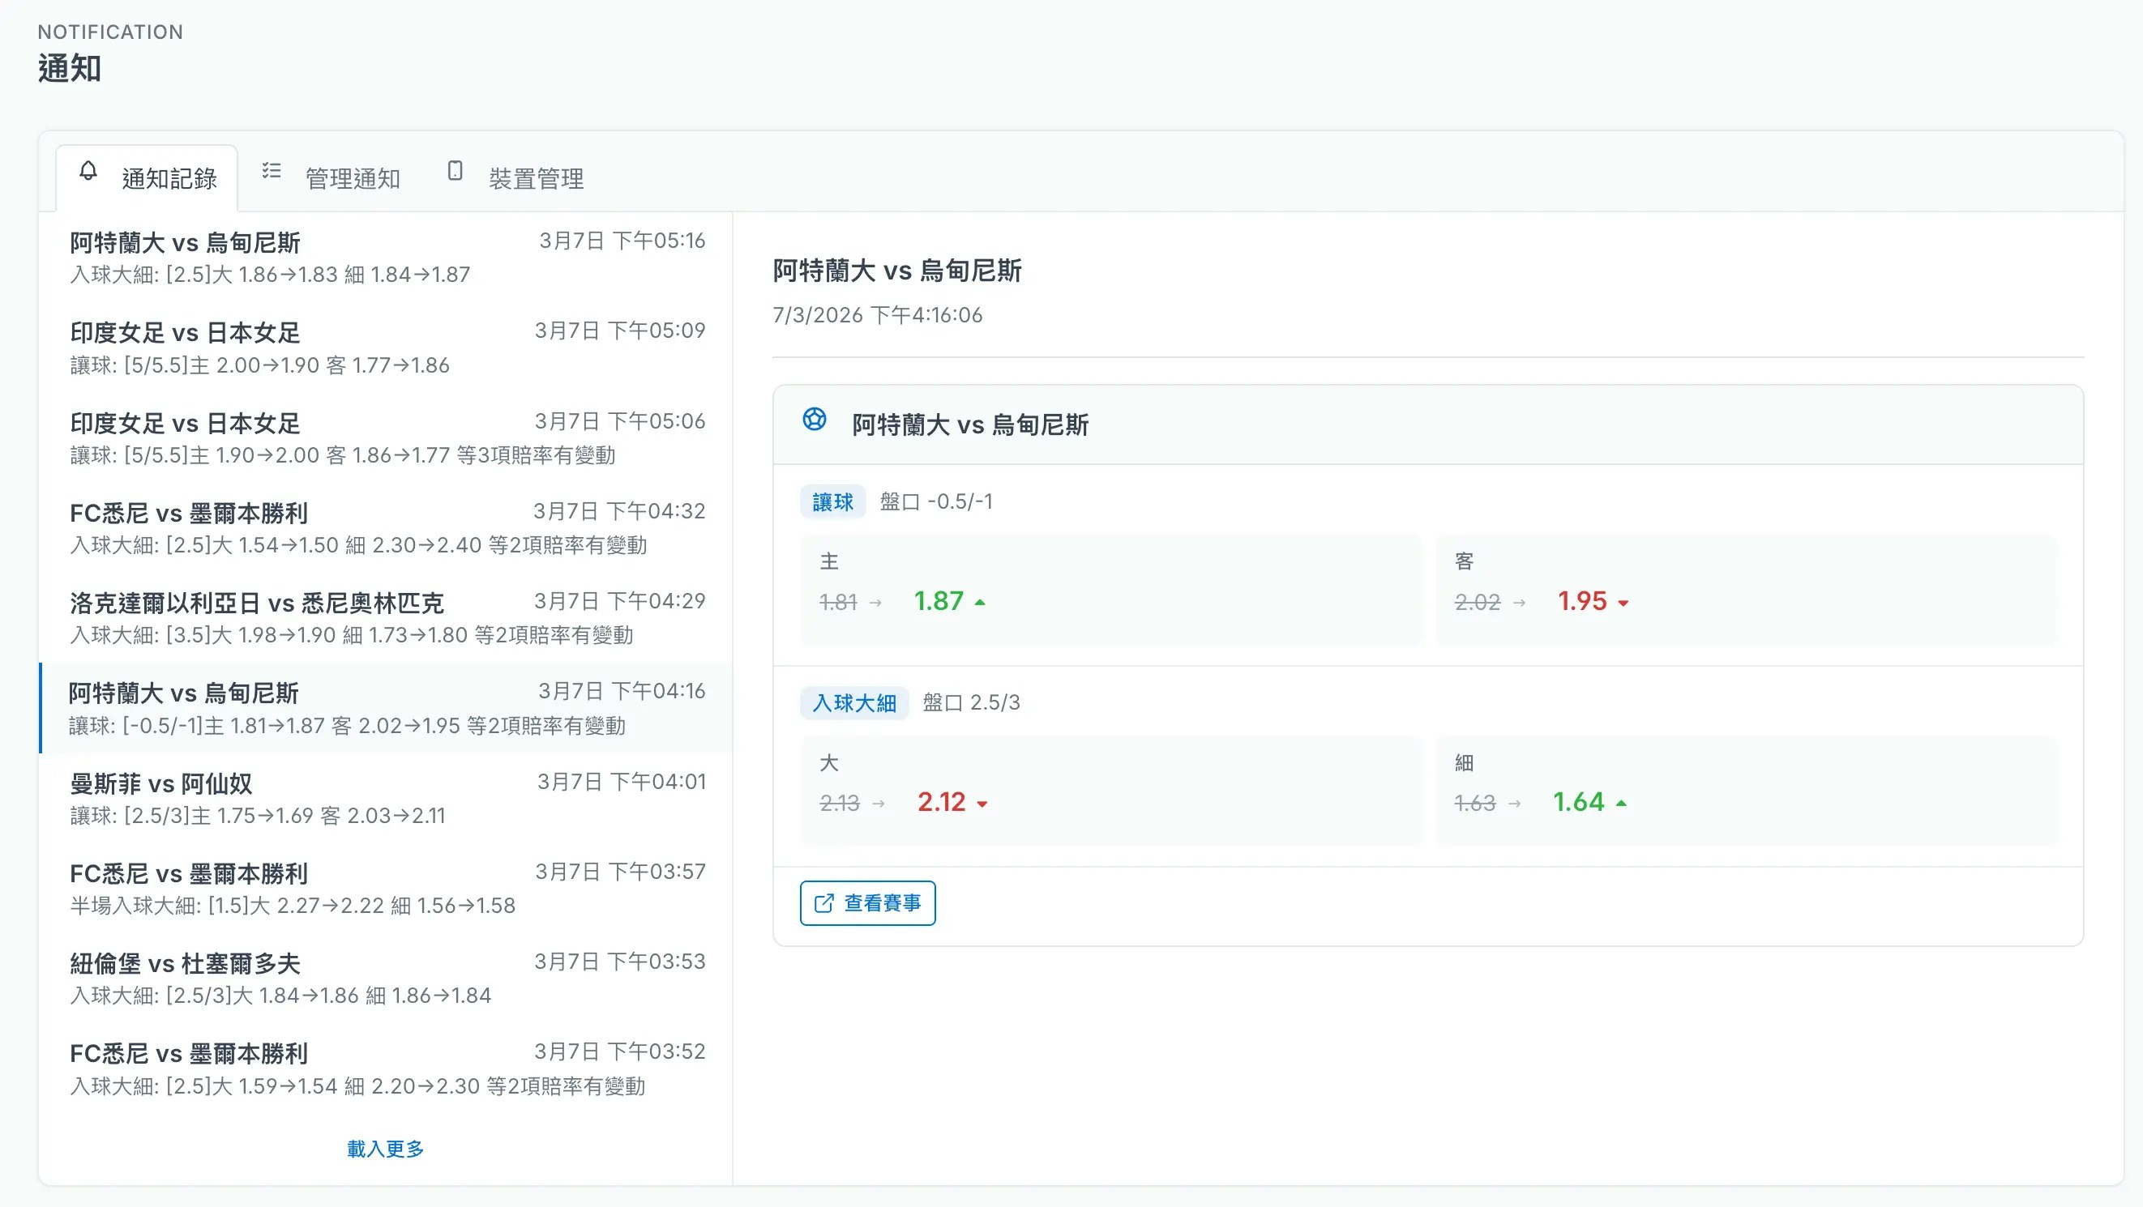The image size is (2143, 1207).
Task: Select 洛克達爾以利亞日 vs 悉尼奧林匹克 notification
Action: 387,617
